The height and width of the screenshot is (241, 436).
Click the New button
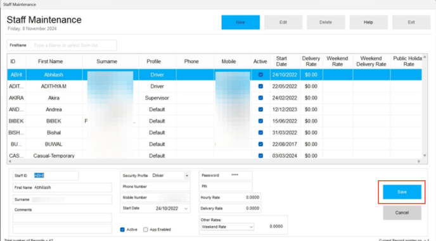click(241, 22)
